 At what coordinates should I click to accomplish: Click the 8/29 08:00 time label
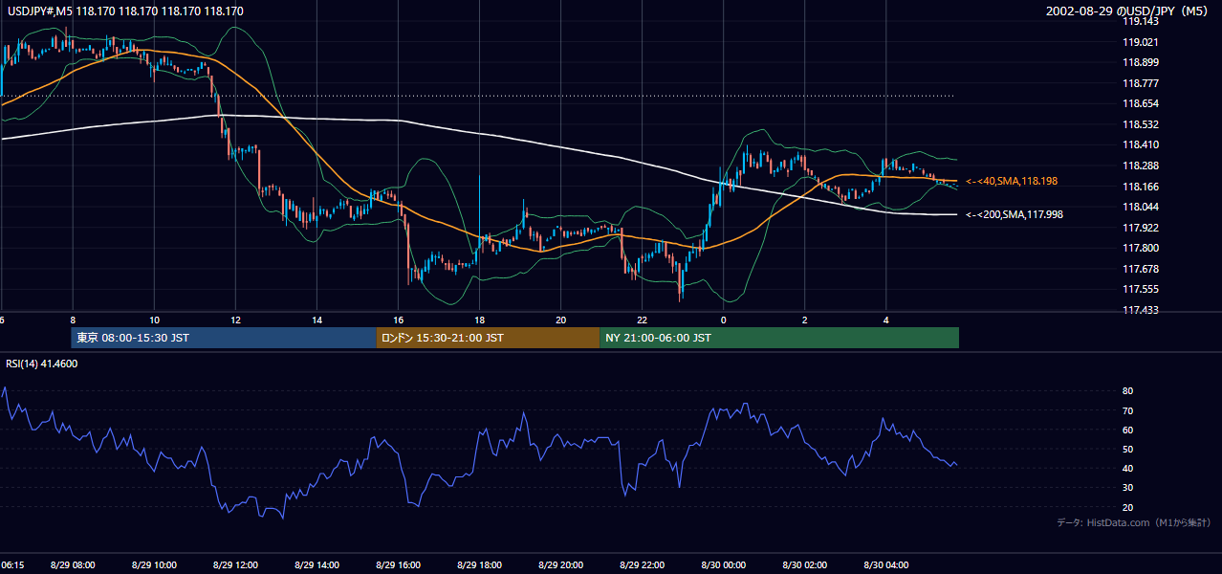click(x=73, y=565)
